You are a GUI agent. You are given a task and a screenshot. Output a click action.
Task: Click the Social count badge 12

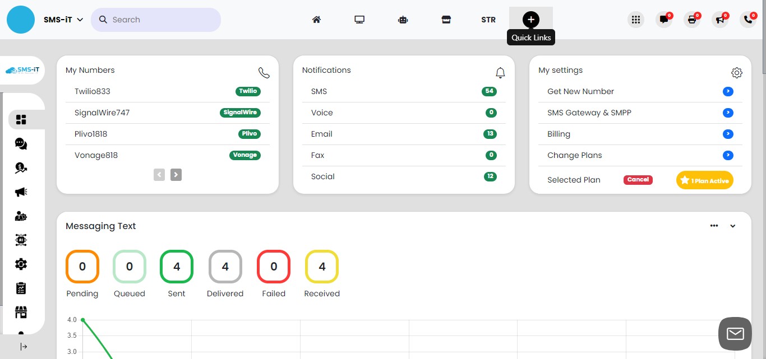490,176
